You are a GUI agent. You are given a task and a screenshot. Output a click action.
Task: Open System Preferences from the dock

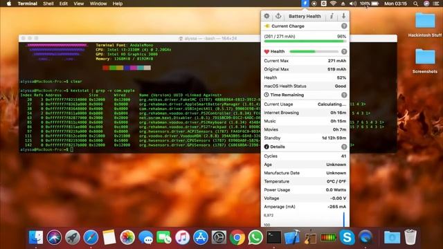tap(219, 237)
